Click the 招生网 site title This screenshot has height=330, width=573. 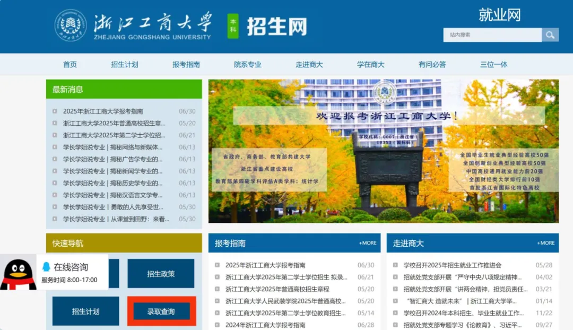pyautogui.click(x=276, y=27)
